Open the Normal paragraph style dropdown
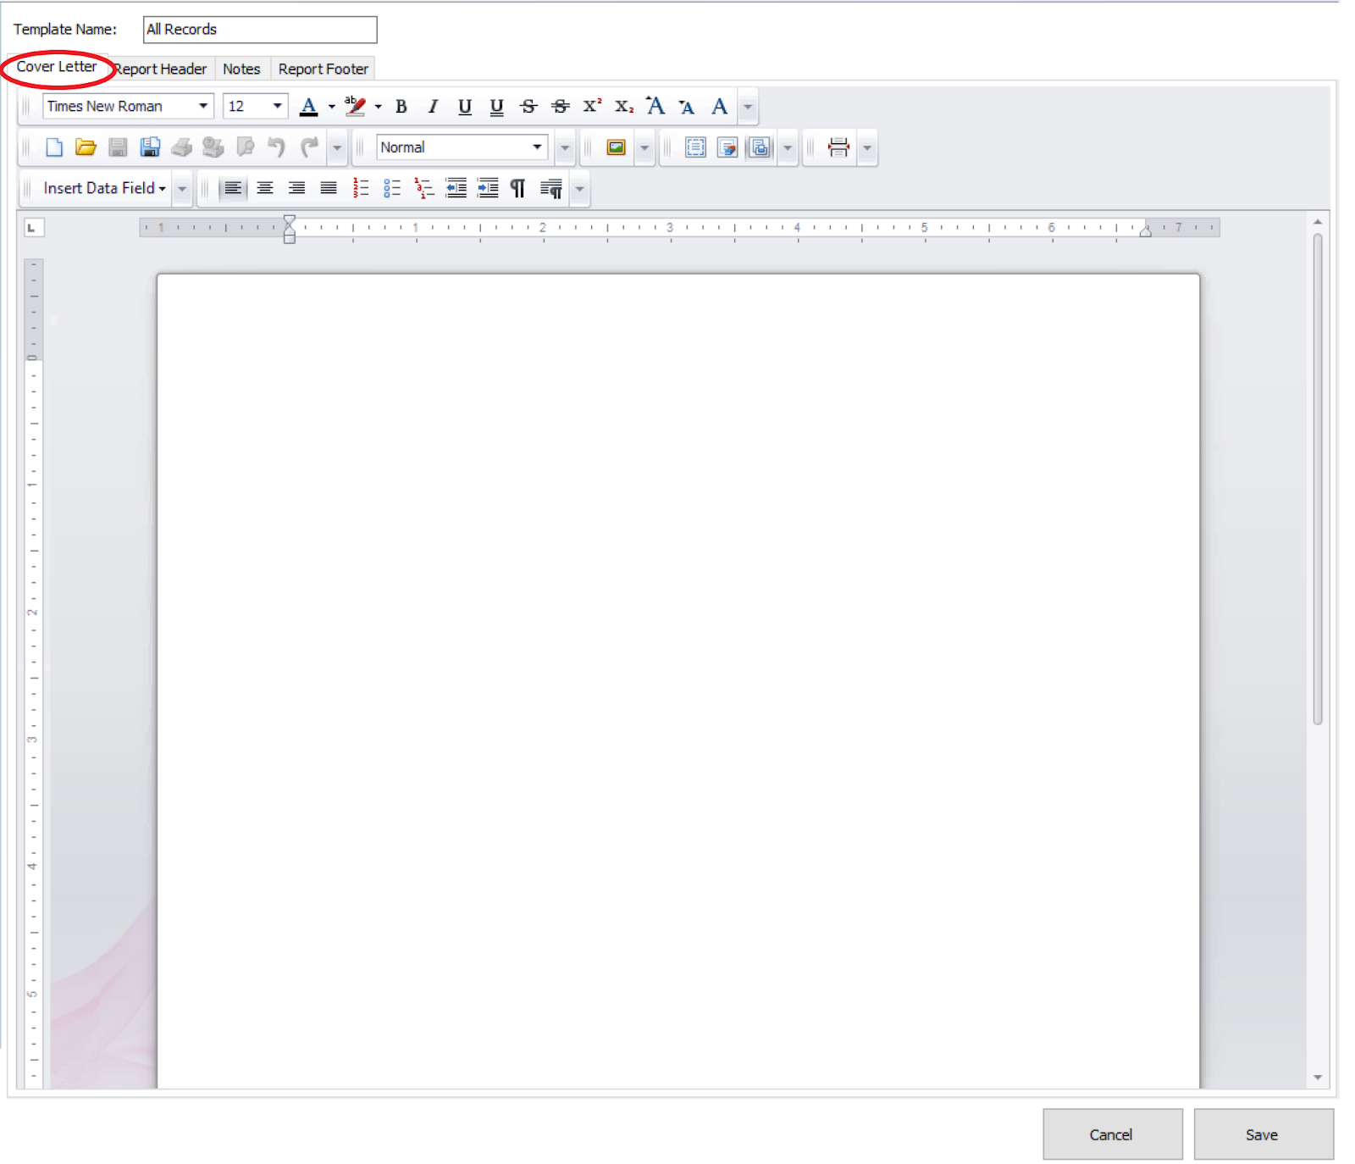This screenshot has height=1164, width=1355. point(537,147)
